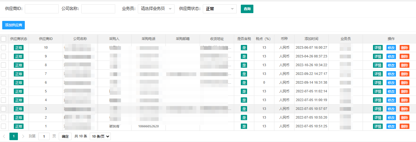Select checkbox next to supplier ID 1

3,126
